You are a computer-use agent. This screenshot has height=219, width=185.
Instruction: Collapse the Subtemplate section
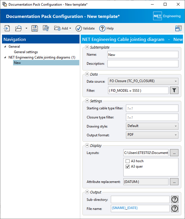tap(87, 47)
